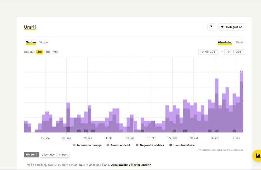
Task: Select the Kraj smrti breakdown button
Action: click(31, 155)
